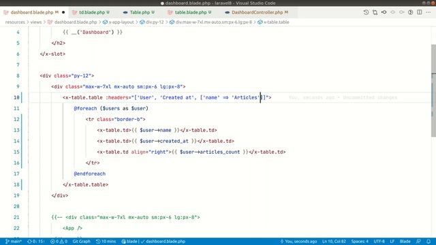Place cursor on '@endforeach' line
Viewport: 436px width, 245px height.
click(89, 174)
